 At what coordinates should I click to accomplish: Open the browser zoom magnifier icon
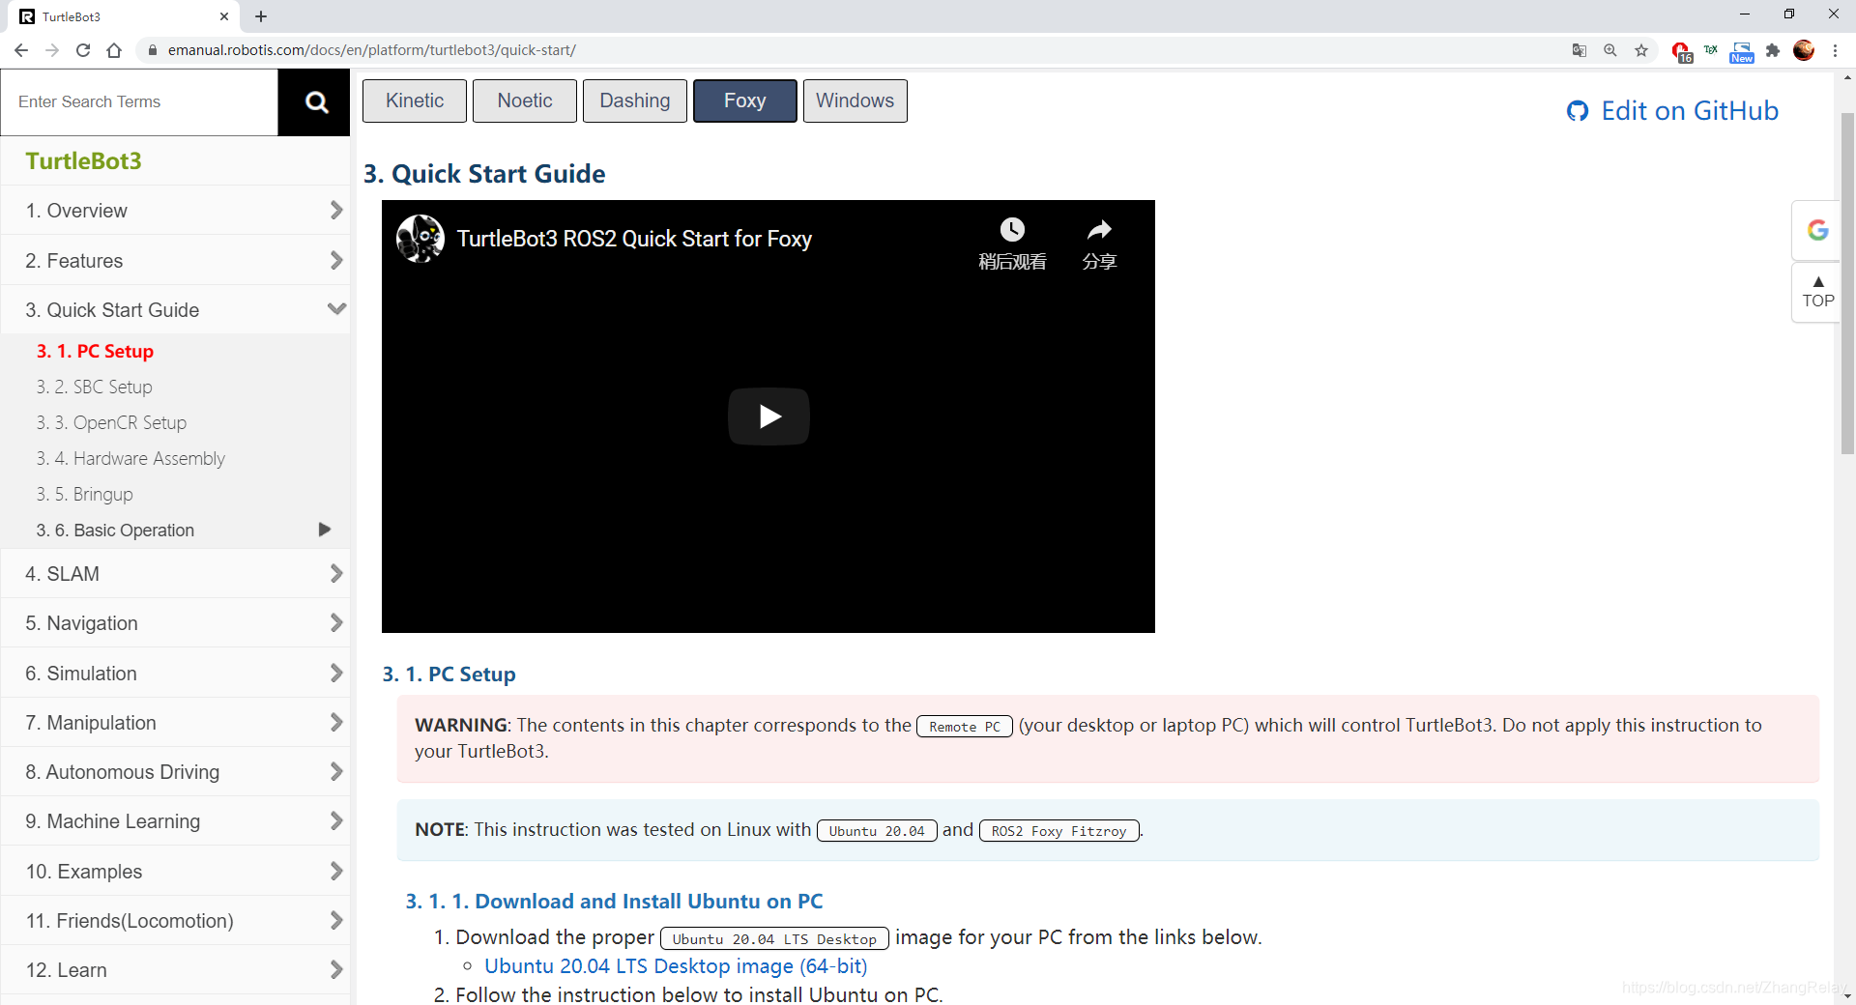pyautogui.click(x=1610, y=50)
